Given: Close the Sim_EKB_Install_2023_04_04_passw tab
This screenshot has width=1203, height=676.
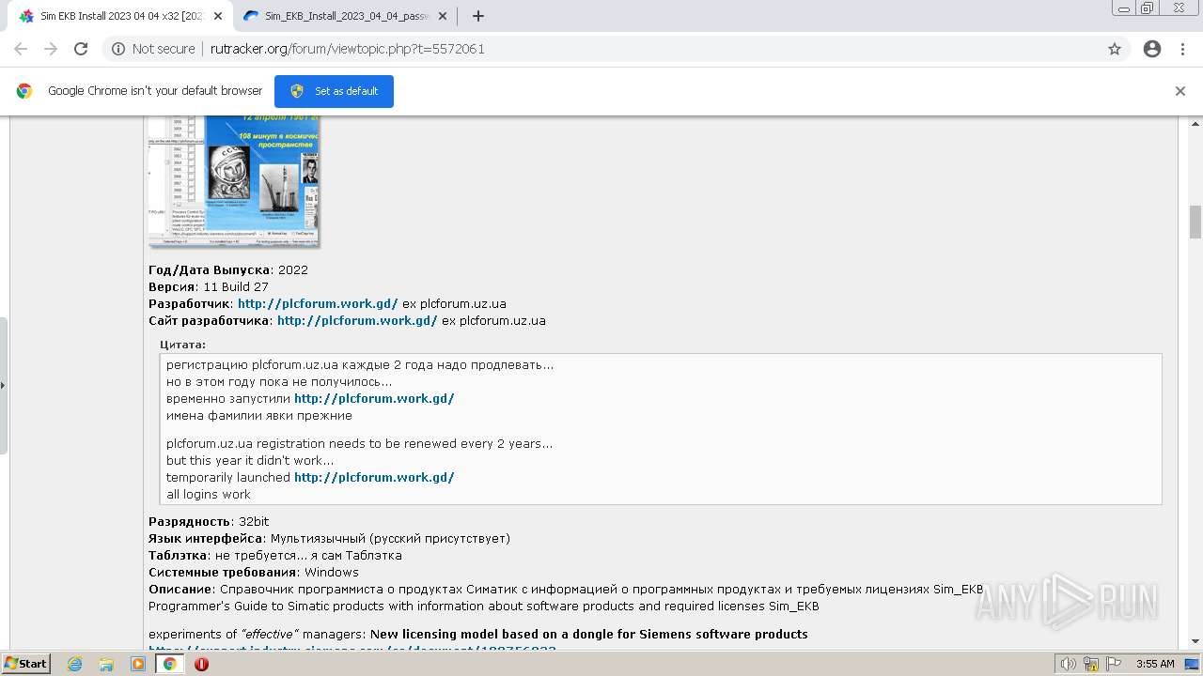Looking at the screenshot, I should pyautogui.click(x=443, y=16).
